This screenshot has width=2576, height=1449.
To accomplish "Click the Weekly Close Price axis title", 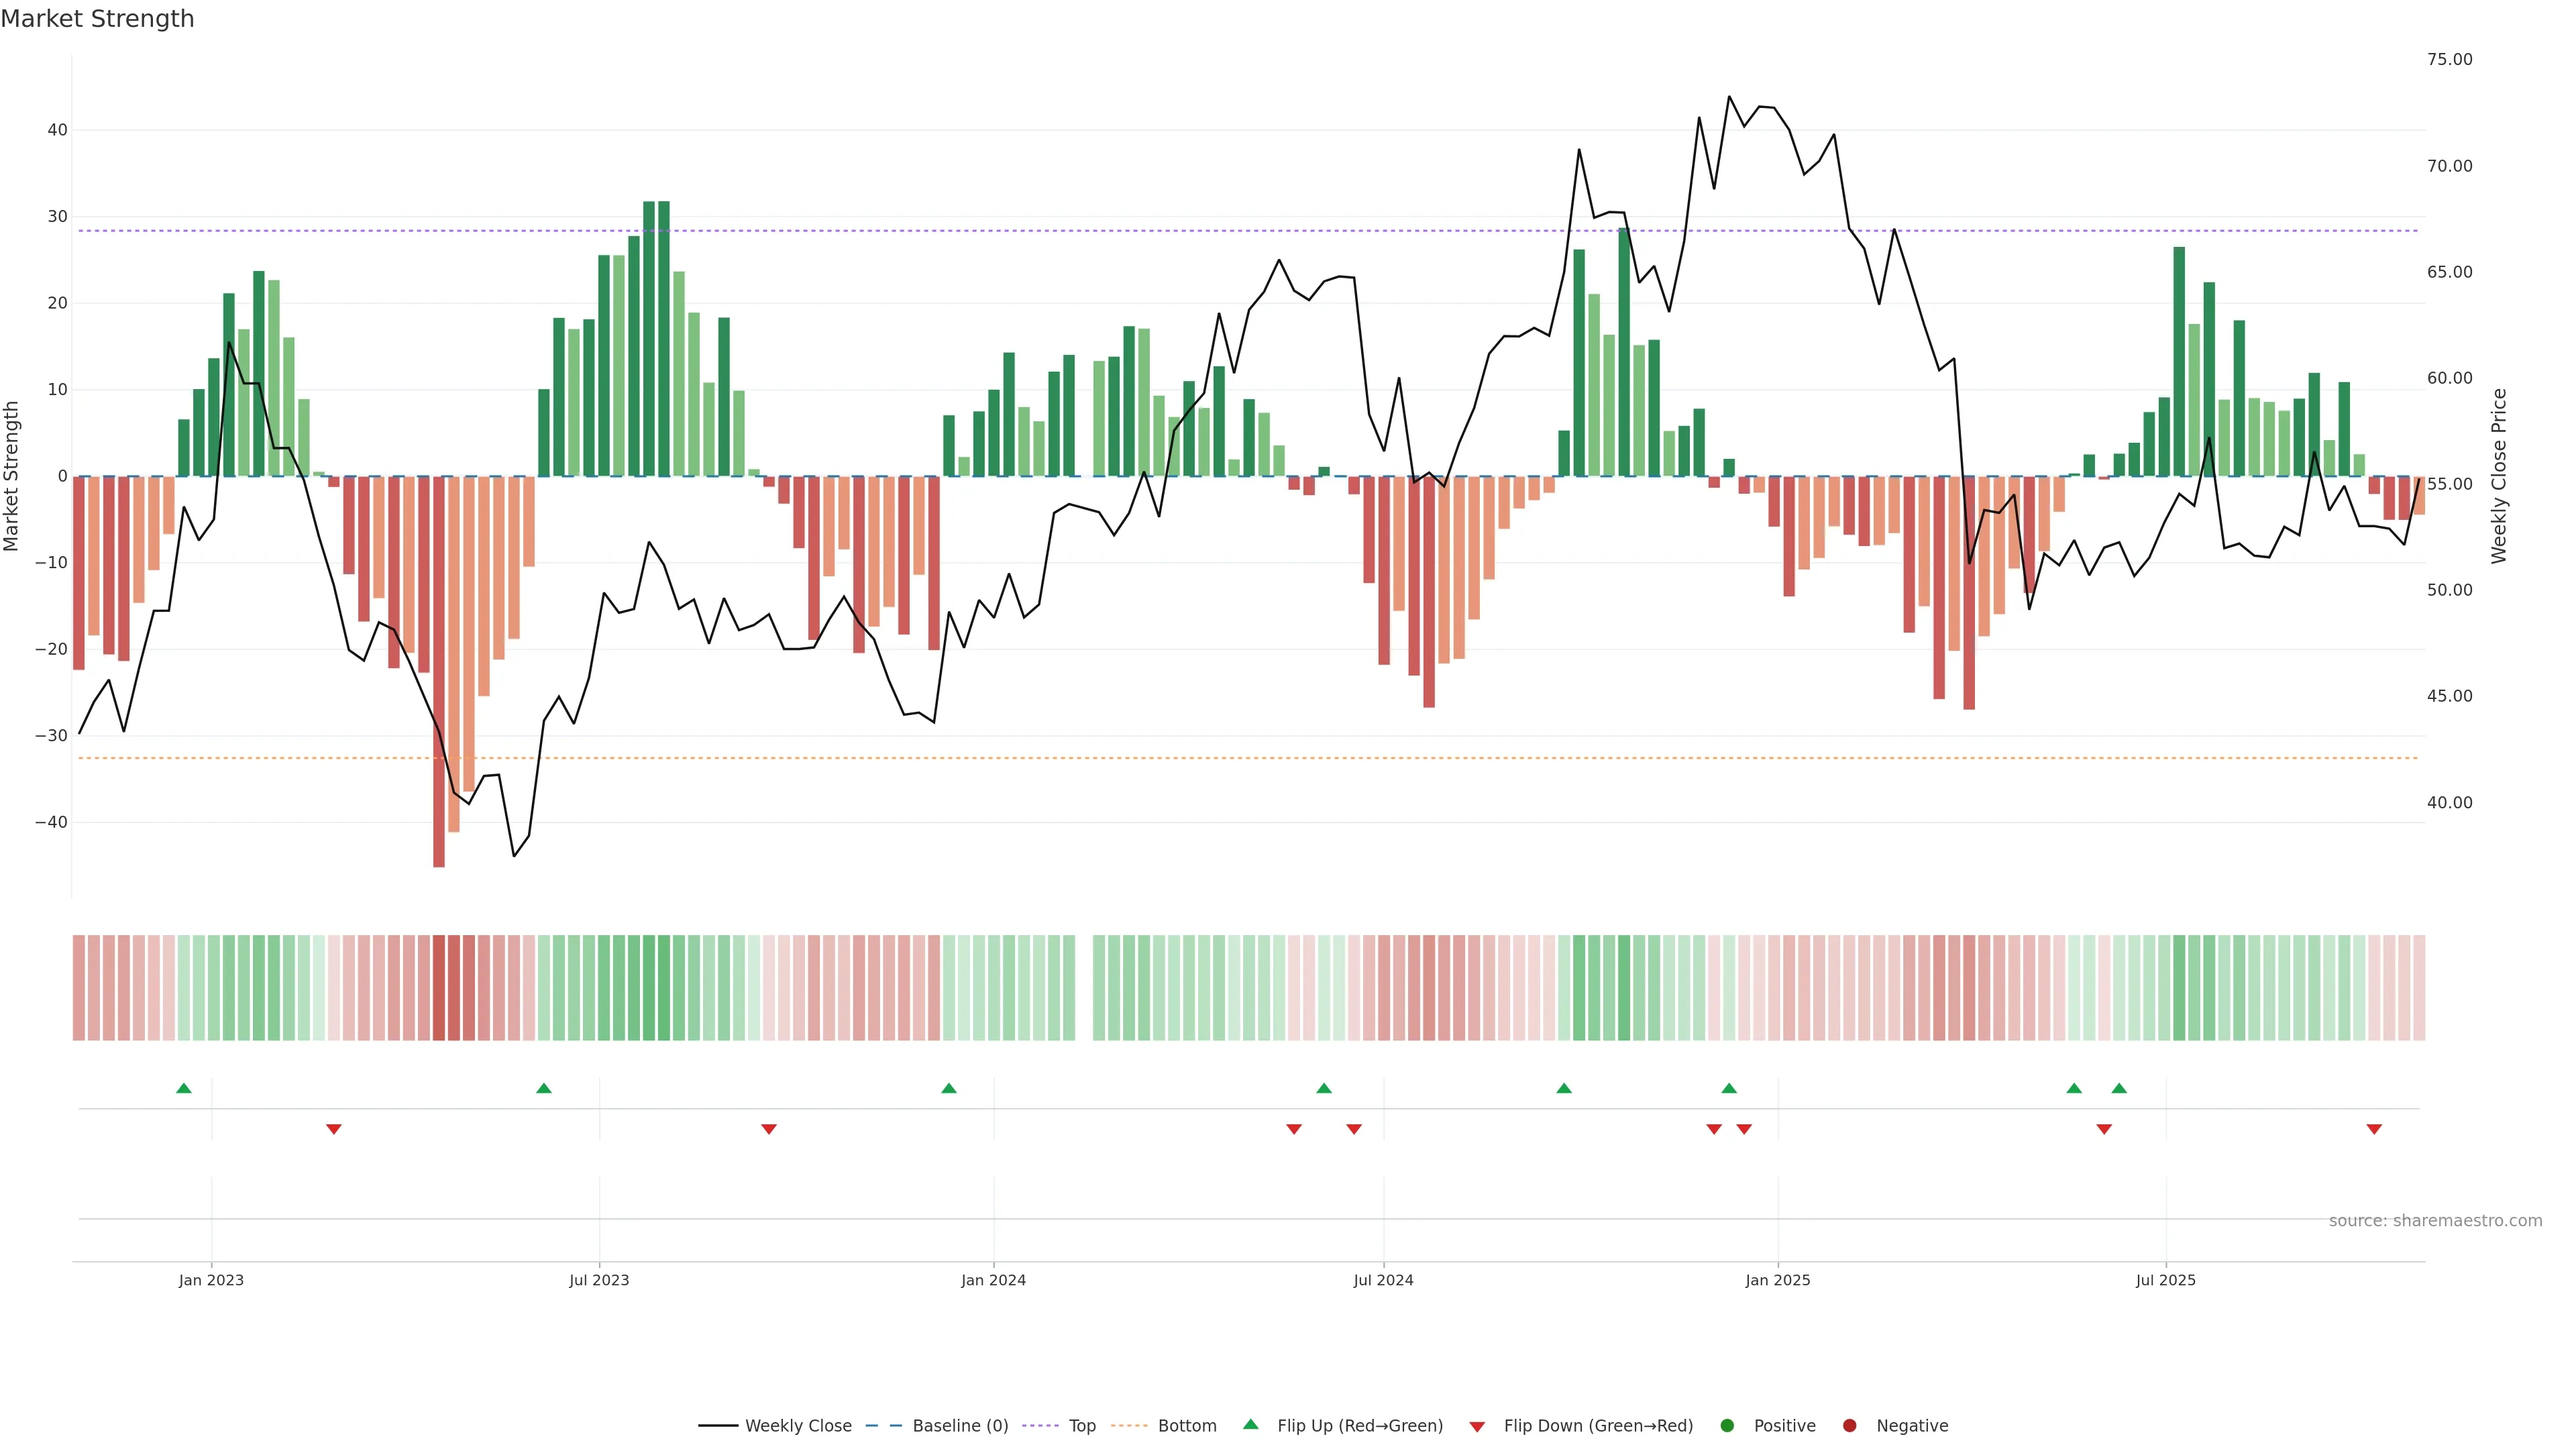I will 2499,476.
